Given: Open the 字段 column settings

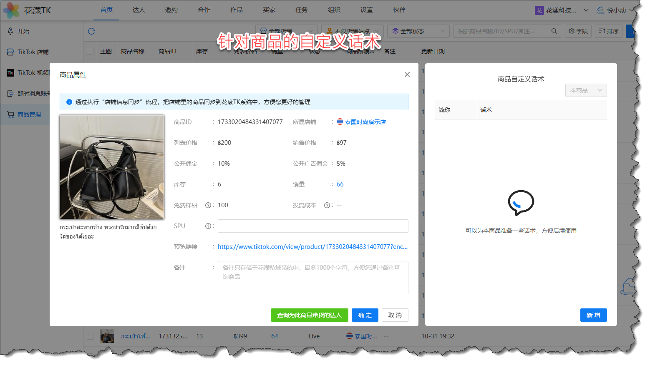Looking at the screenshot, I should 578,31.
